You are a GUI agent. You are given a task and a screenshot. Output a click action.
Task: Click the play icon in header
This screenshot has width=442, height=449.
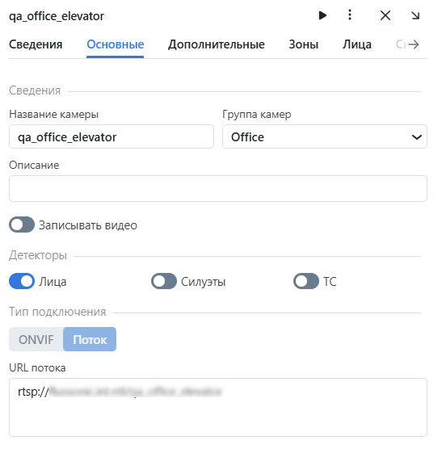pyautogui.click(x=322, y=15)
